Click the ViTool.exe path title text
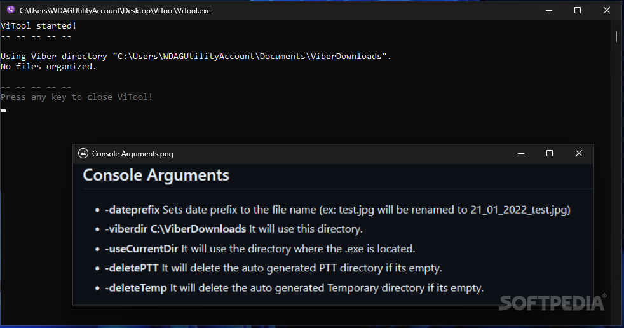The height and width of the screenshot is (328, 624). point(115,11)
